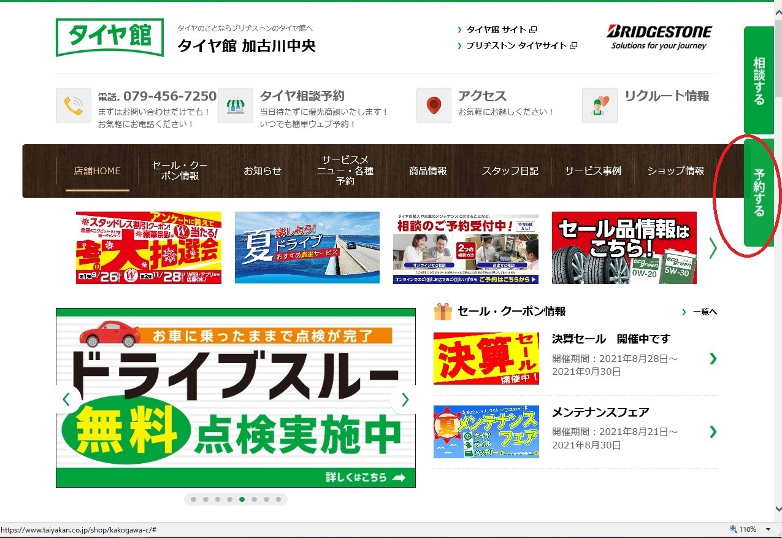This screenshot has width=782, height=538.
Task: Open 決算セール 開催中です title
Action: coord(611,339)
